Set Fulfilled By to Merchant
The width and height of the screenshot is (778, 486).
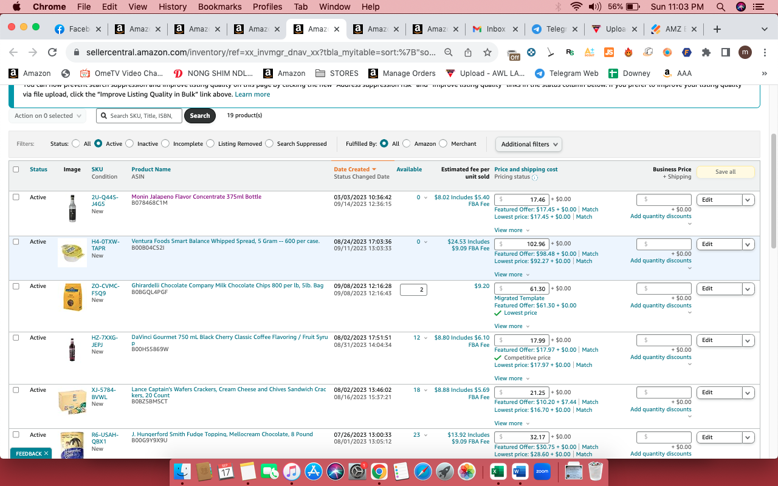[x=443, y=144]
